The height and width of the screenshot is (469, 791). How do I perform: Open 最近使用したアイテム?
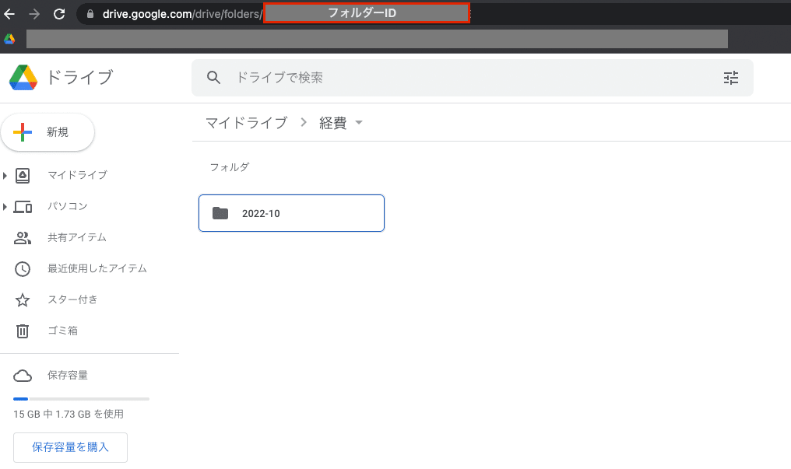tap(97, 268)
